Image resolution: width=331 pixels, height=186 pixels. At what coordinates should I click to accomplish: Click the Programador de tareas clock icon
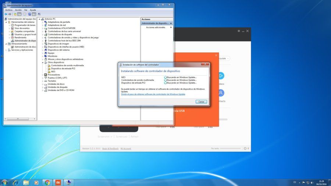(x=13, y=25)
